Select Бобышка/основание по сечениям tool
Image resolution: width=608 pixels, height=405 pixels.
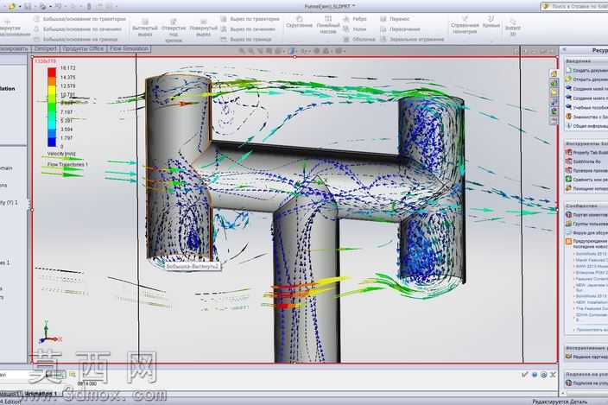[78, 29]
